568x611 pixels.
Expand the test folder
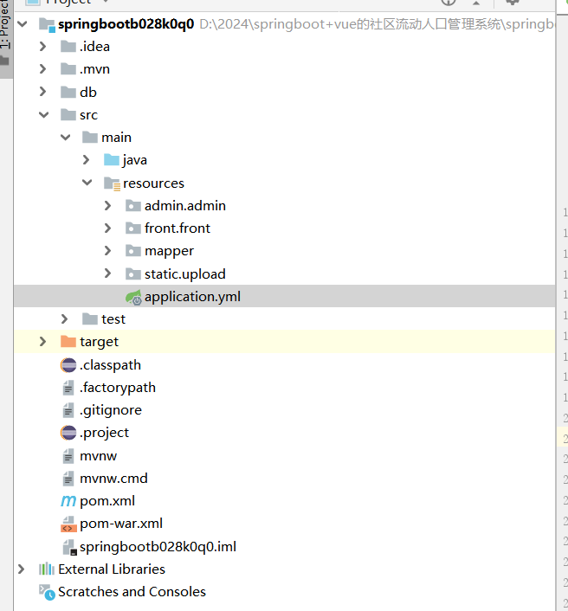pyautogui.click(x=65, y=319)
